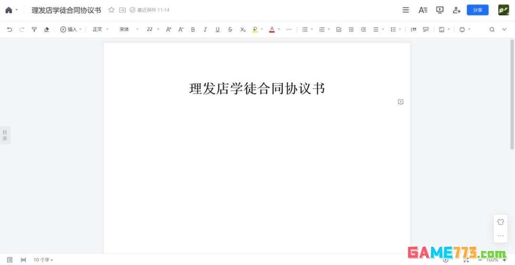Open the 目录 outline side tab
515x265 pixels.
pos(5,135)
